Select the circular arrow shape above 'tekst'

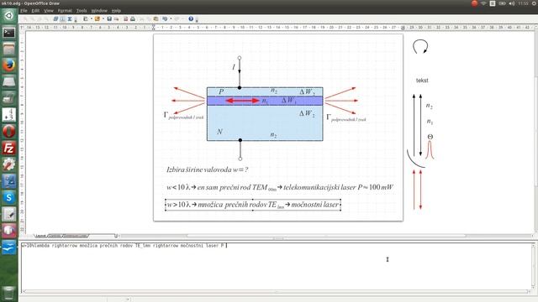[x=420, y=47]
